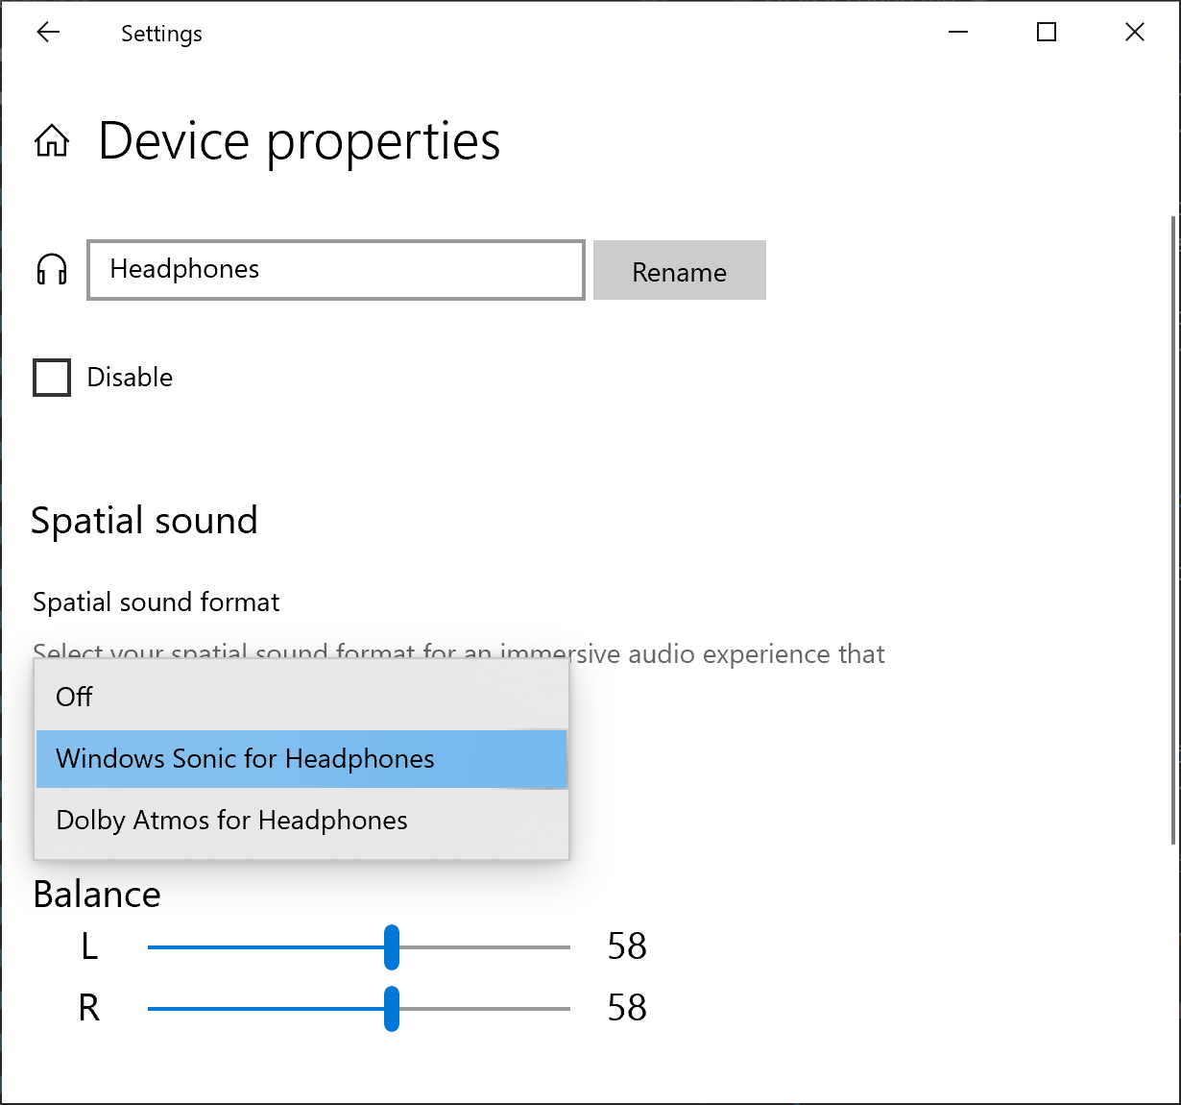Select Windows Sonic for Headphones from the list
This screenshot has width=1181, height=1105.
pos(245,758)
